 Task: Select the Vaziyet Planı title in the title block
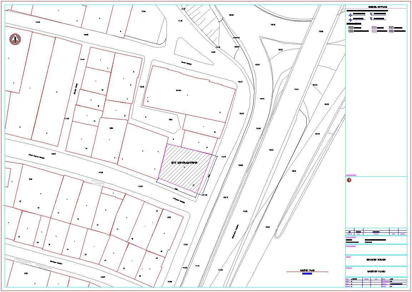click(x=376, y=272)
